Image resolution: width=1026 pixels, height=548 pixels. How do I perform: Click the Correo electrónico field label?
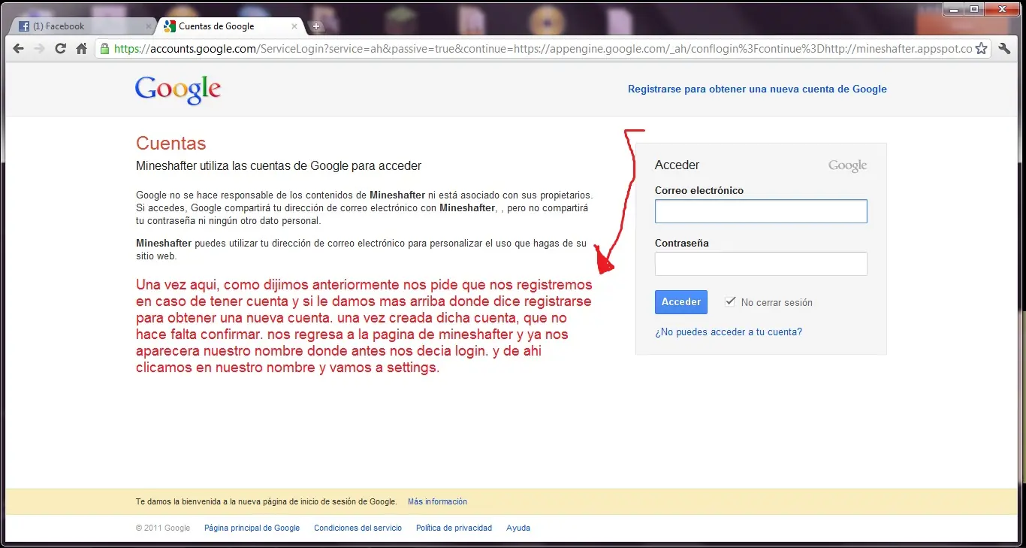699,190
